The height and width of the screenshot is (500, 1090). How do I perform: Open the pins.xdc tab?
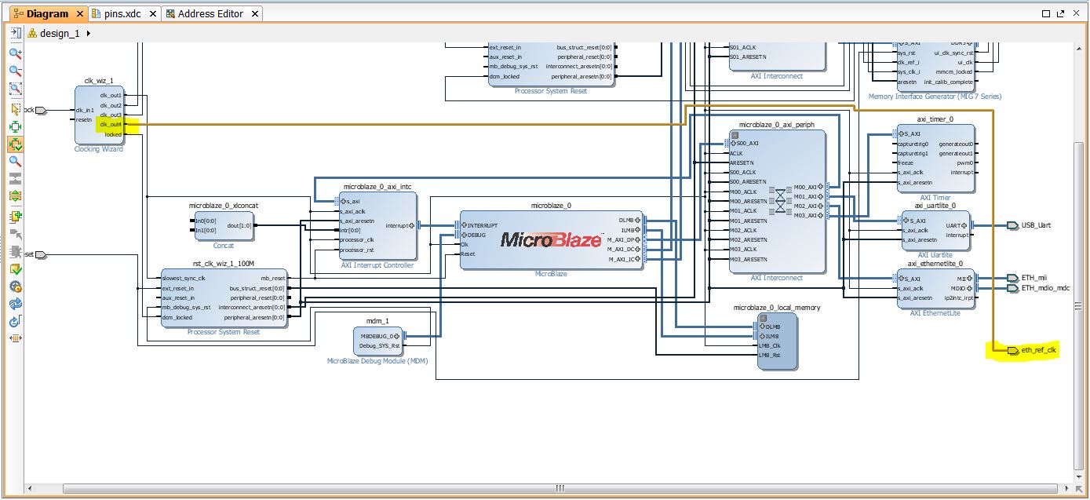point(122,14)
